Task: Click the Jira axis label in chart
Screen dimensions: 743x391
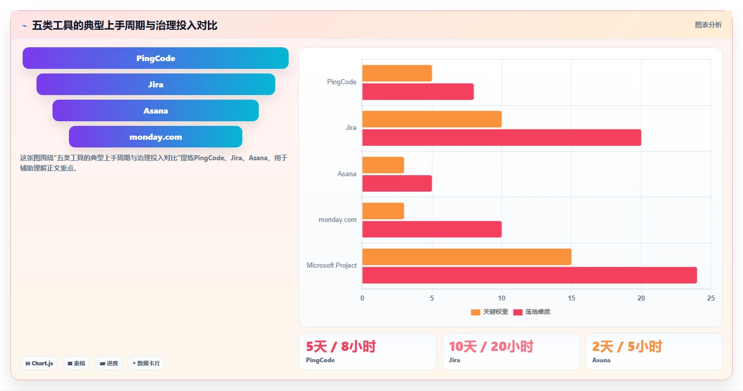Action: 351,128
